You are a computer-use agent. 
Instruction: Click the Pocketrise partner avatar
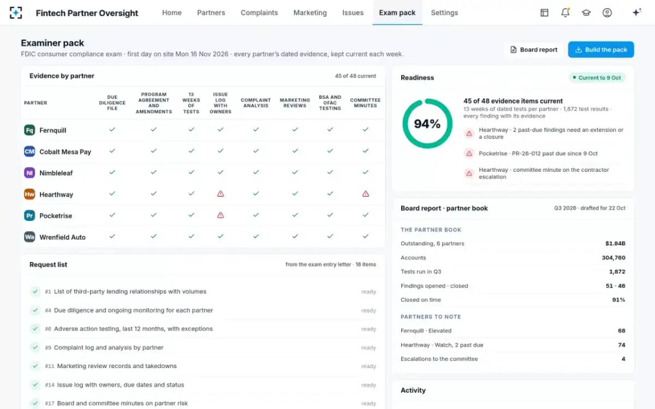(29, 215)
